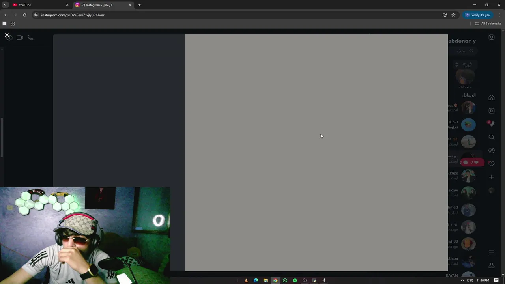Open Explore compass icon in the sidebar
Image resolution: width=505 pixels, height=284 pixels.
(x=492, y=150)
